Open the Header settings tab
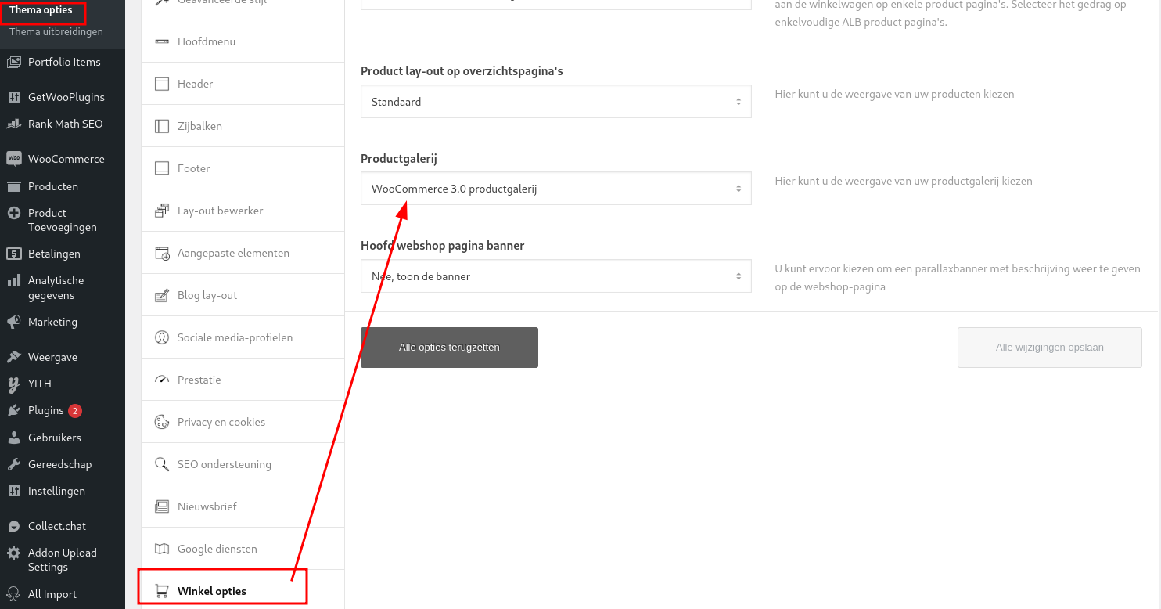The image size is (1161, 609). pyautogui.click(x=243, y=84)
